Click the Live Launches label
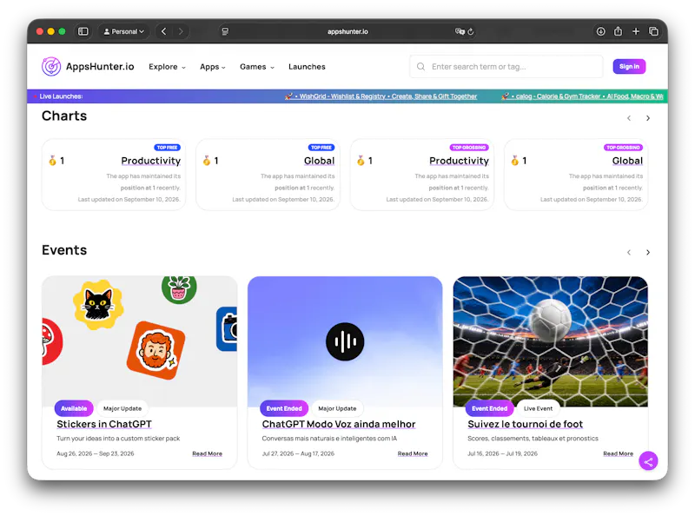This screenshot has width=695, height=516. (61, 96)
